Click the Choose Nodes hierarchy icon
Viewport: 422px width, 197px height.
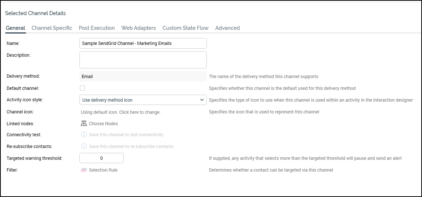pos(84,123)
